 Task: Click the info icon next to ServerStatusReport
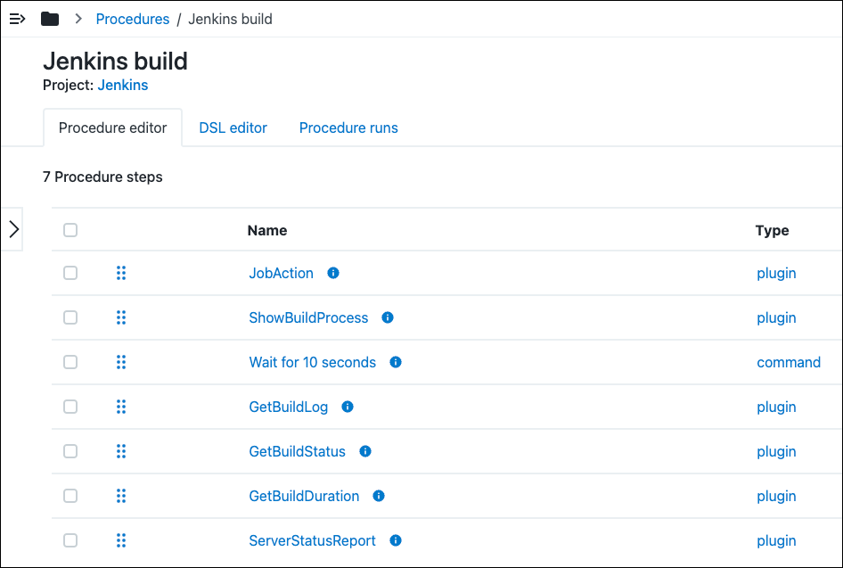tap(396, 541)
